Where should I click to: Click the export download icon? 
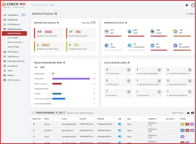click(192, 113)
